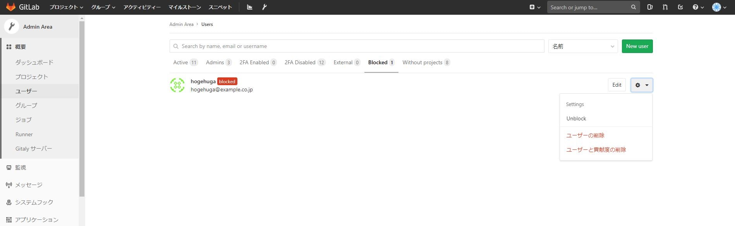
Task: Go to アクティビティー in navbar
Action: click(142, 7)
